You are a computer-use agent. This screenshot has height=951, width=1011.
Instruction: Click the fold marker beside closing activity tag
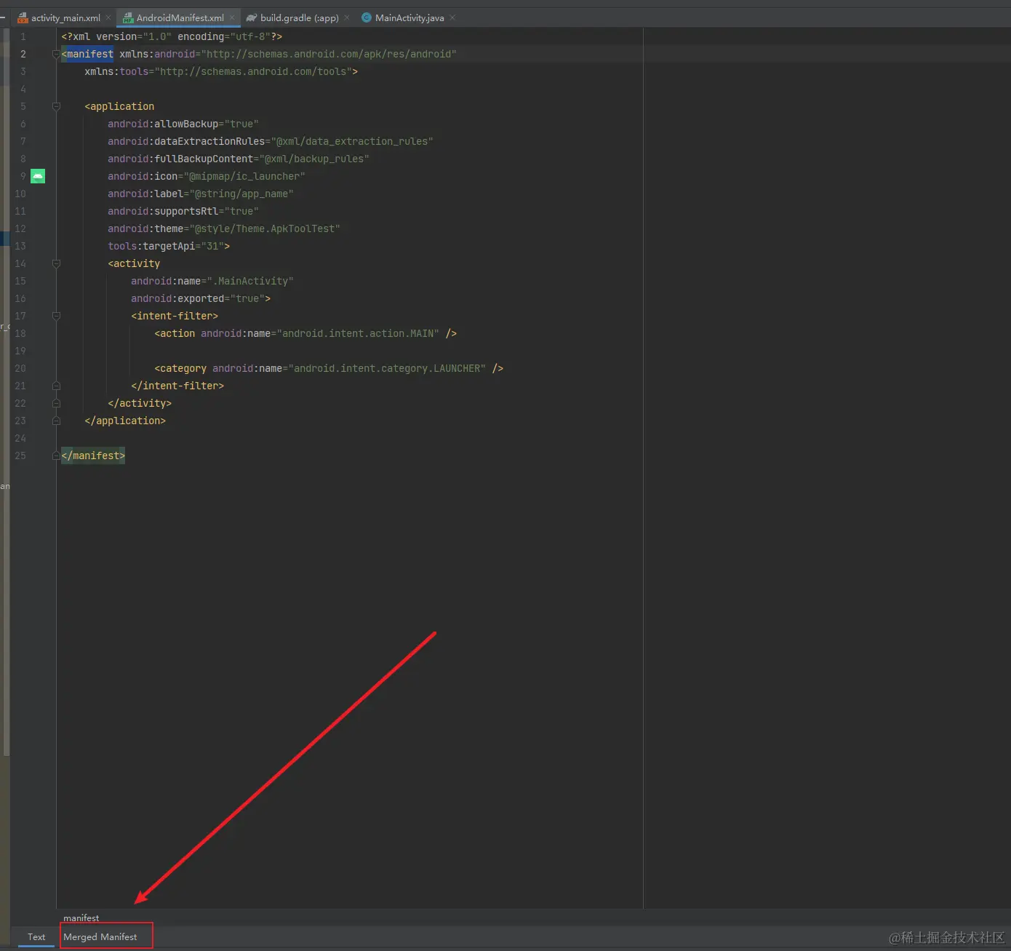[56, 403]
